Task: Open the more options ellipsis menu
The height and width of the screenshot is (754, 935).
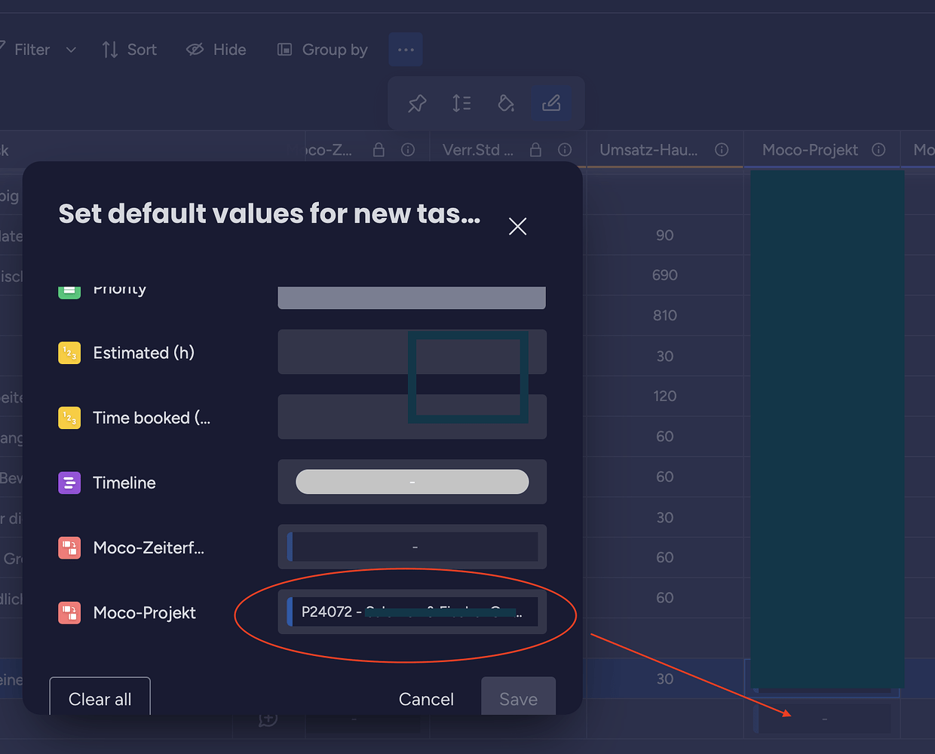Action: [x=405, y=49]
